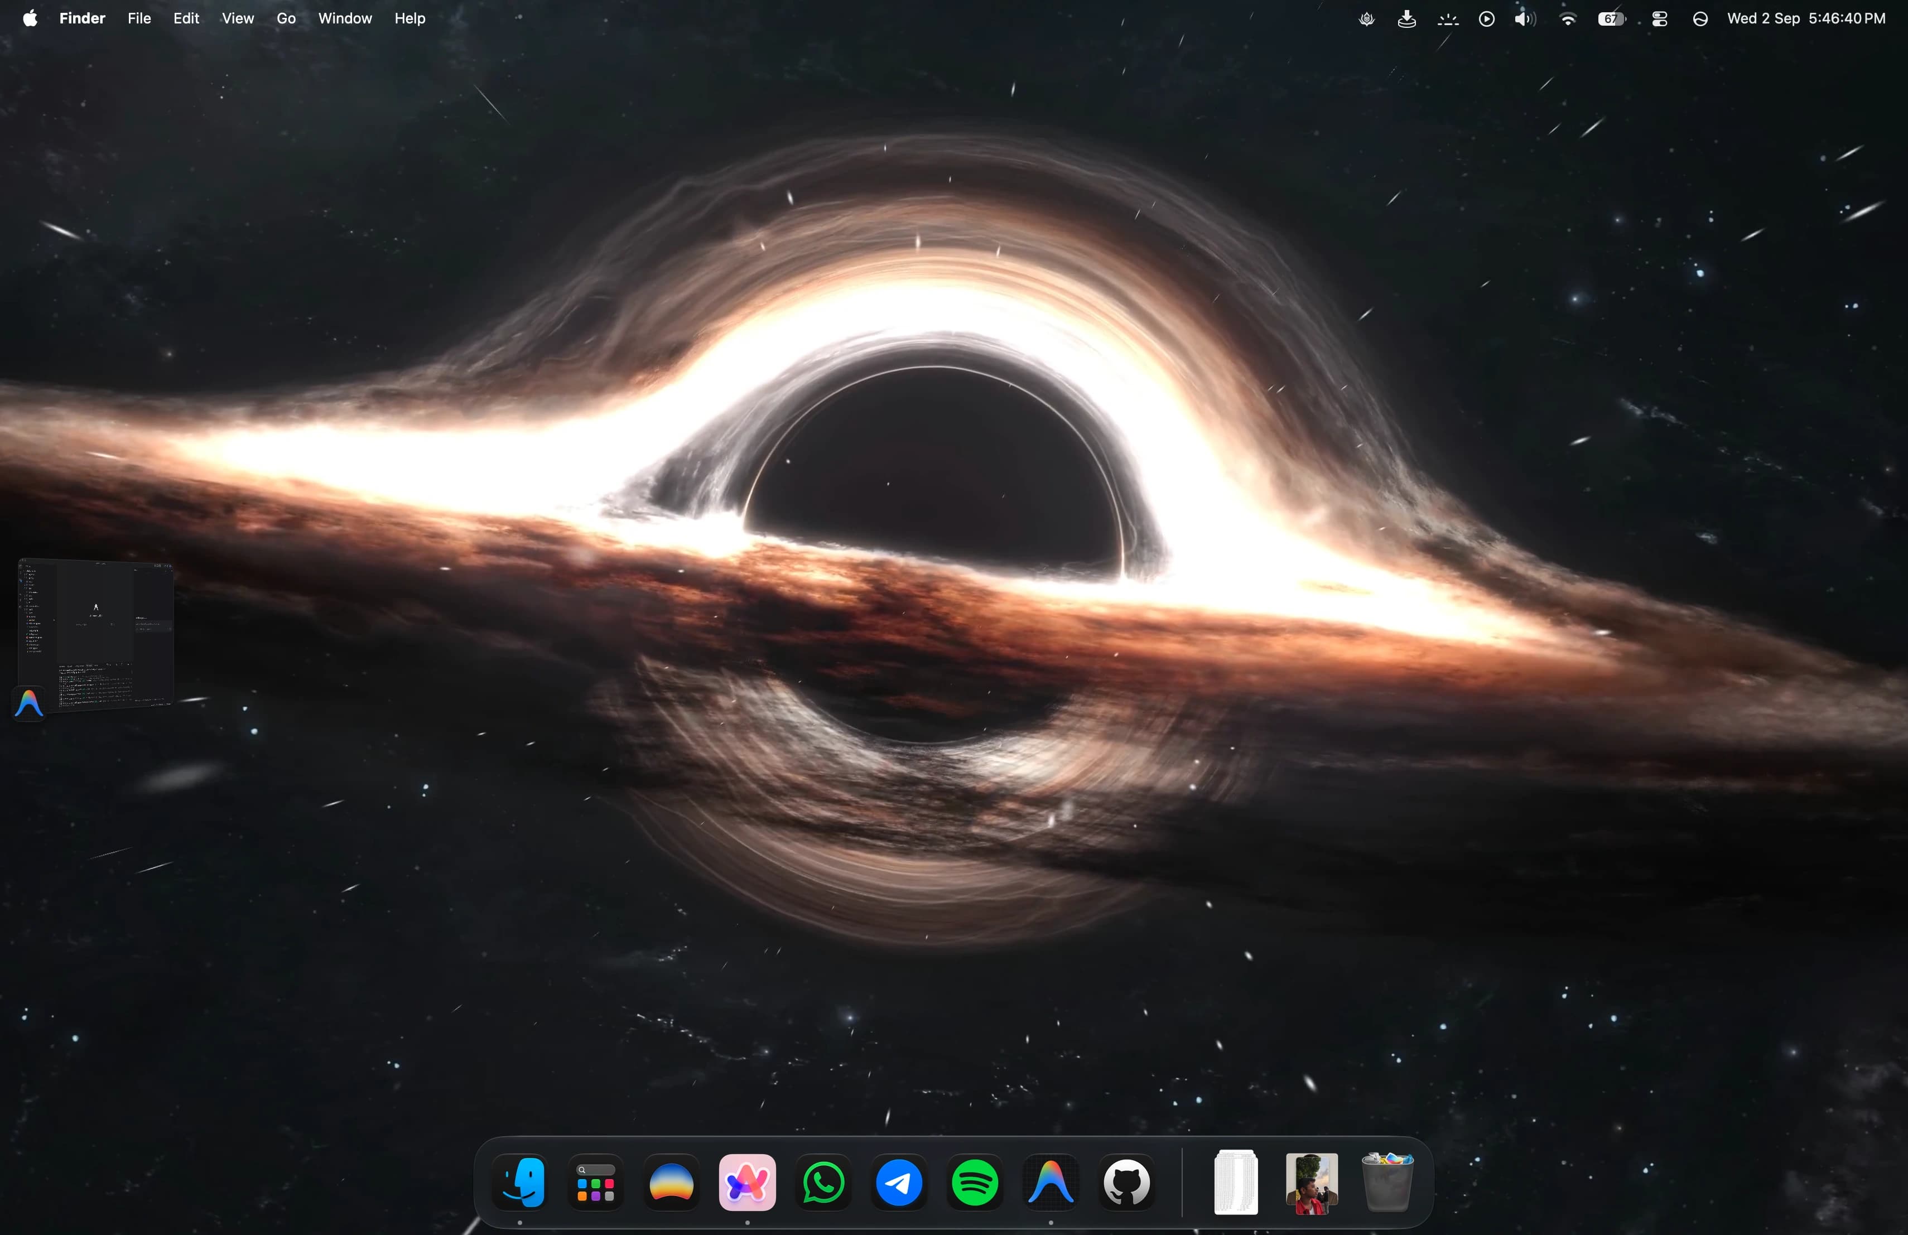Open the Window menu

coord(345,18)
